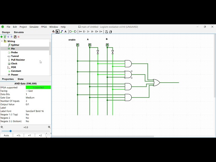216x162 pixels.
Task: Open the Data Bits value dropdown
Action: point(38,94)
